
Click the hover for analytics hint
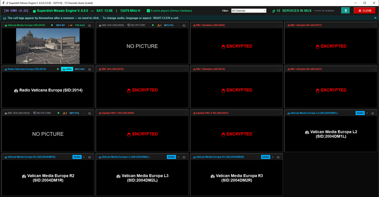(x=324, y=11)
